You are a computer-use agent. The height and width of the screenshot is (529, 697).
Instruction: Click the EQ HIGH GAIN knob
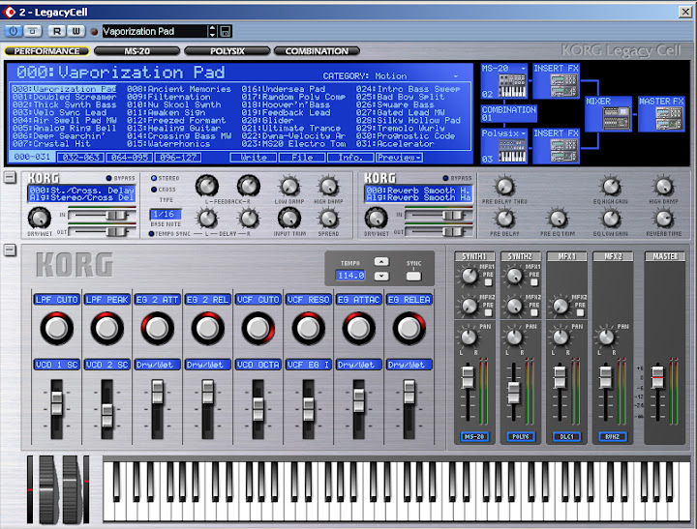coord(611,187)
